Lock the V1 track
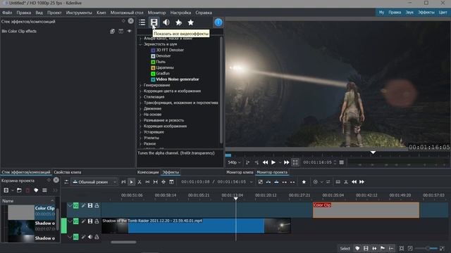Viewport: 451px width, 253px height. [x=97, y=221]
